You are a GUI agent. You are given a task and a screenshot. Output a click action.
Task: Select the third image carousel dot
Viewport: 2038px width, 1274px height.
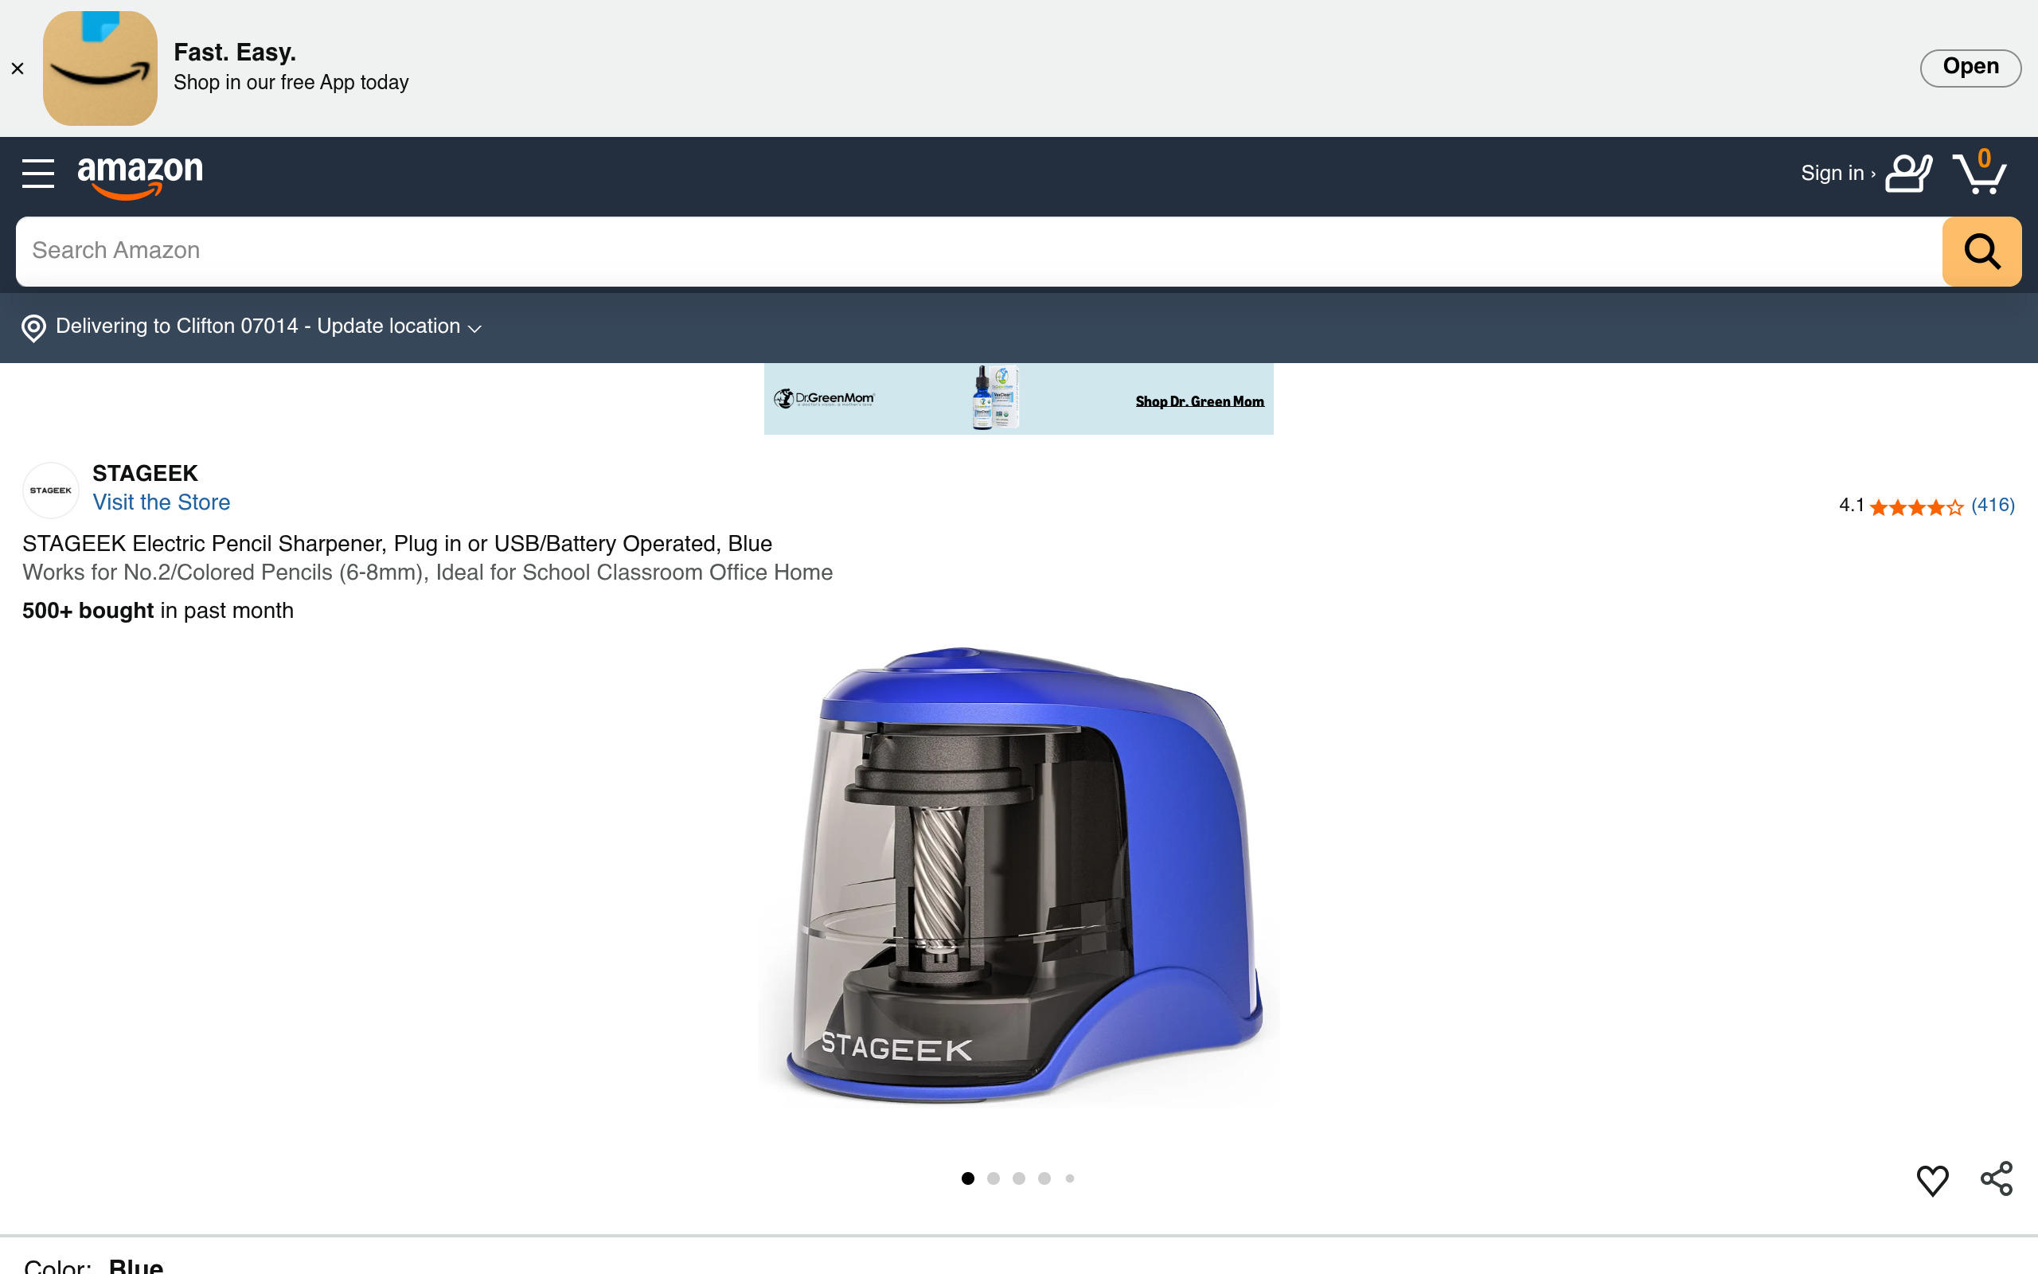point(1019,1178)
